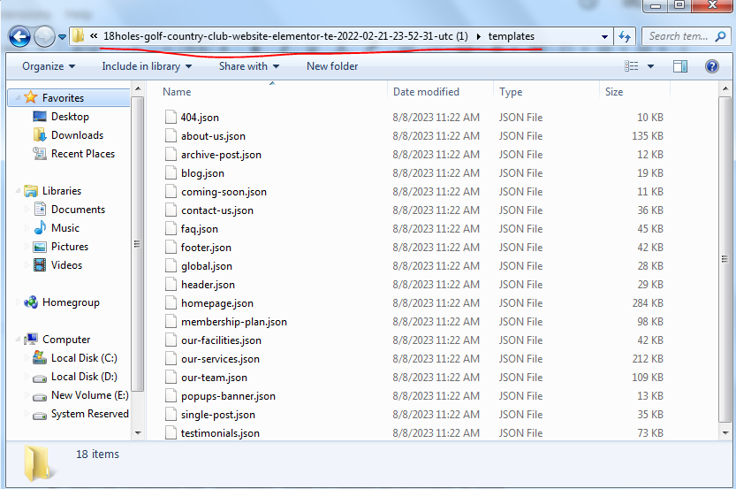This screenshot has width=736, height=489.
Task: Open Desktop in the navigation pane
Action: click(x=70, y=117)
